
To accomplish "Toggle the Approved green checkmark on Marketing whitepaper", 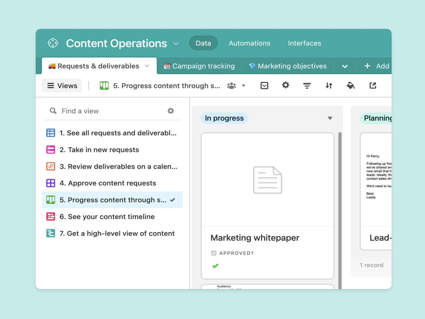I will click(x=215, y=266).
